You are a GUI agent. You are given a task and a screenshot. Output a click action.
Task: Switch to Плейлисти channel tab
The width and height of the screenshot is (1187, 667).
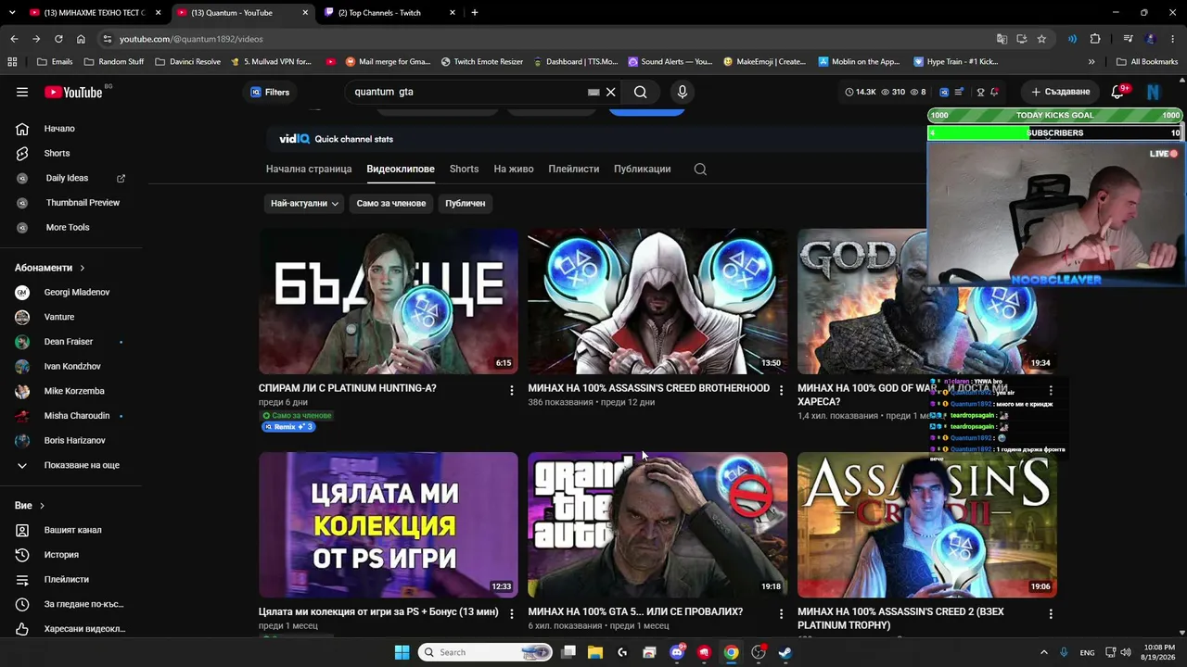pyautogui.click(x=574, y=170)
